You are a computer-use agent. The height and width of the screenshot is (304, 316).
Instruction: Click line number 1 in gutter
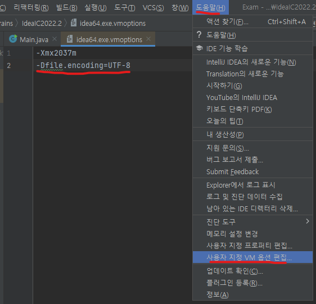point(8,53)
